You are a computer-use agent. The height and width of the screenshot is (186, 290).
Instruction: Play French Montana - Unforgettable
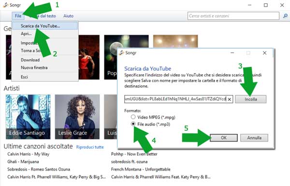(141, 170)
